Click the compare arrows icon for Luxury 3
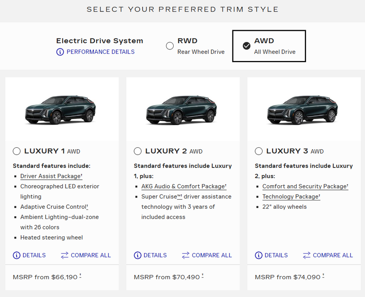The height and width of the screenshot is (297, 365). pos(306,255)
